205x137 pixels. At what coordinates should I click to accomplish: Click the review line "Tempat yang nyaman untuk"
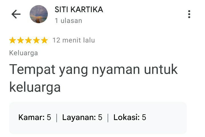coord(93,70)
